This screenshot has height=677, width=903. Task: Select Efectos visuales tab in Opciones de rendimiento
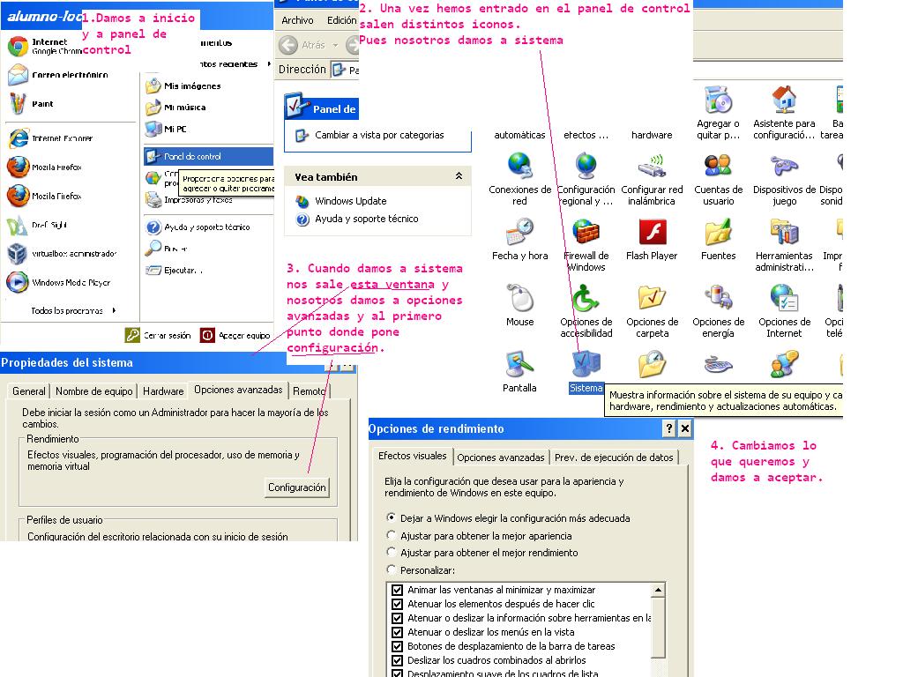click(413, 456)
